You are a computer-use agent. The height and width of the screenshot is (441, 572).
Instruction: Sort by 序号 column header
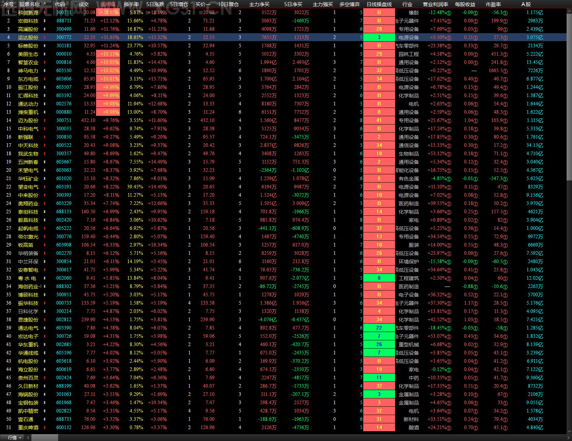tap(9, 4)
